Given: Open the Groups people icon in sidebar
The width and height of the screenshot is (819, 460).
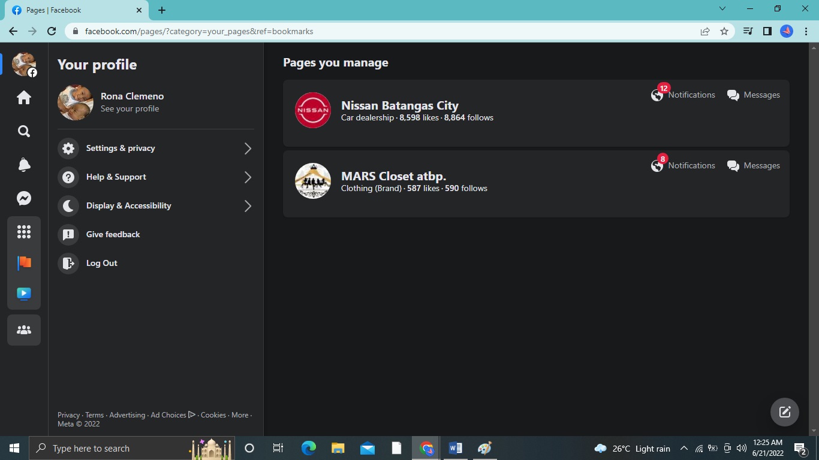Looking at the screenshot, I should (x=24, y=330).
